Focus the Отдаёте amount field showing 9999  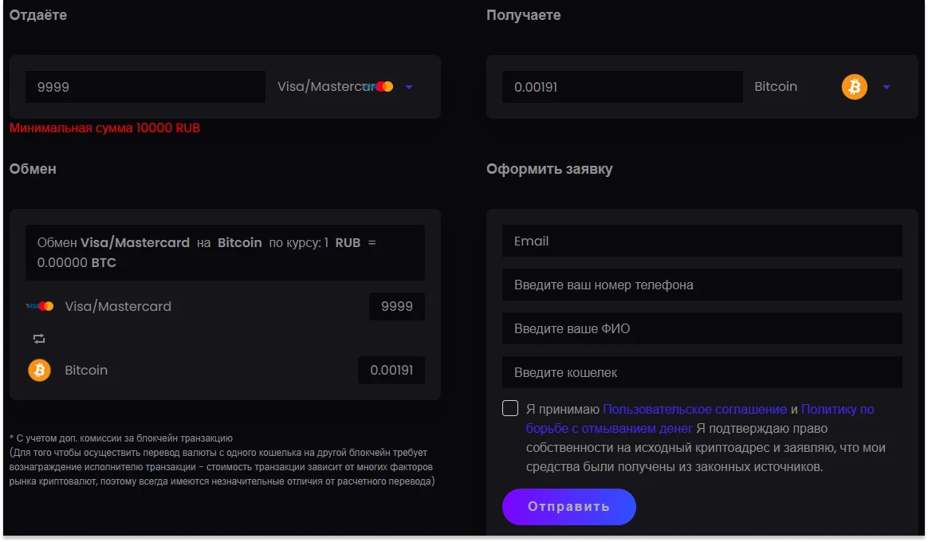pos(145,87)
